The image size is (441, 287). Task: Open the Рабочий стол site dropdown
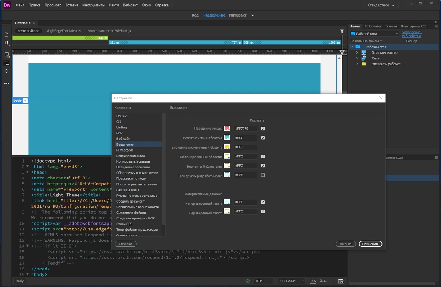(x=375, y=34)
